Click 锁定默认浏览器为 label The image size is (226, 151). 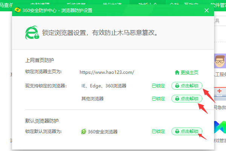(x=43, y=131)
